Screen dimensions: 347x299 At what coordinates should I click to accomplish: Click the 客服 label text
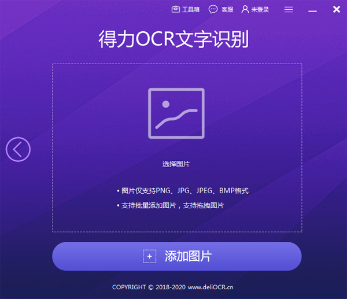point(227,9)
